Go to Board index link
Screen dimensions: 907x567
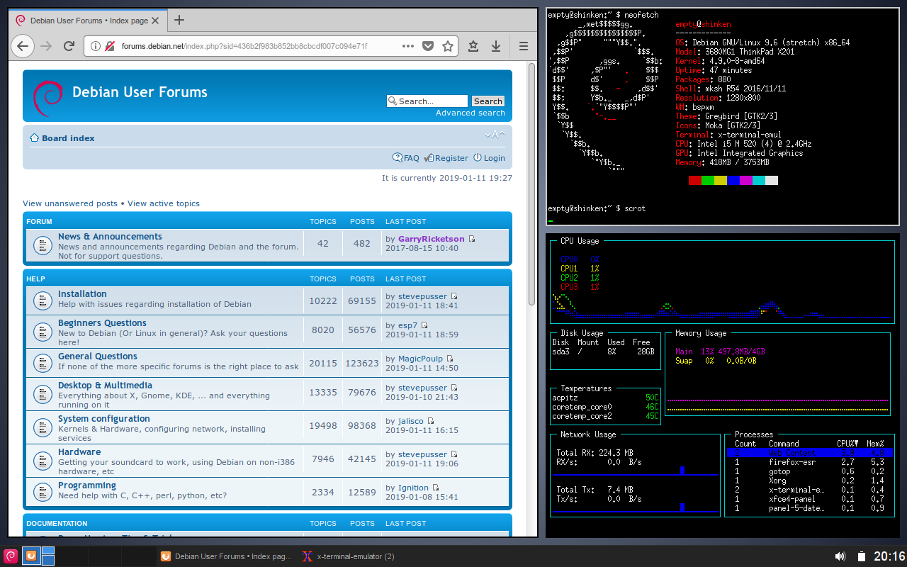[x=68, y=138]
